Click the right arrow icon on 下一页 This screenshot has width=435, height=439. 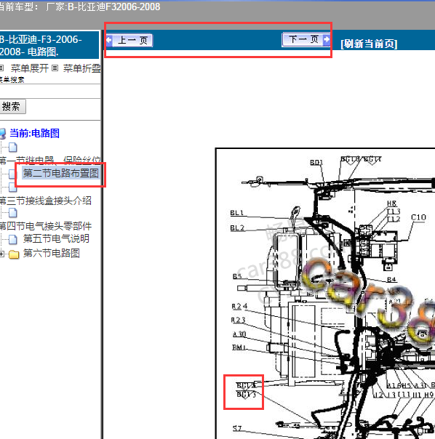coord(327,39)
